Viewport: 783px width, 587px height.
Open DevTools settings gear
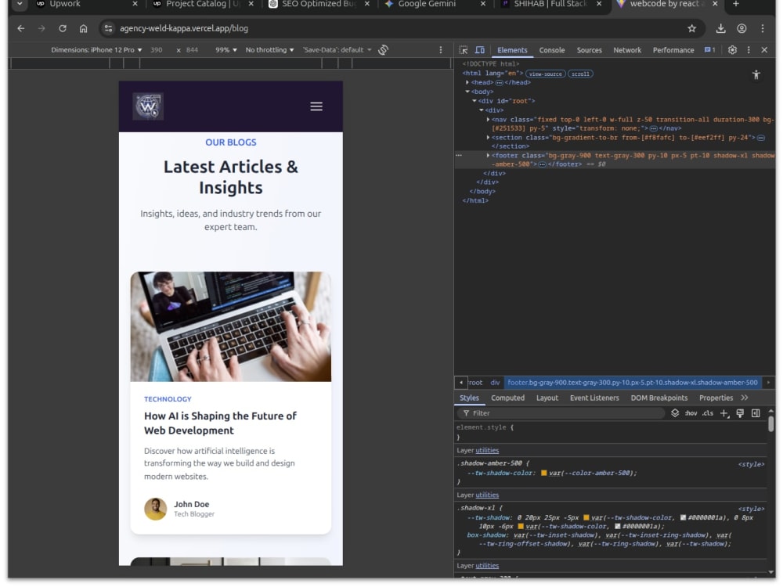point(732,50)
